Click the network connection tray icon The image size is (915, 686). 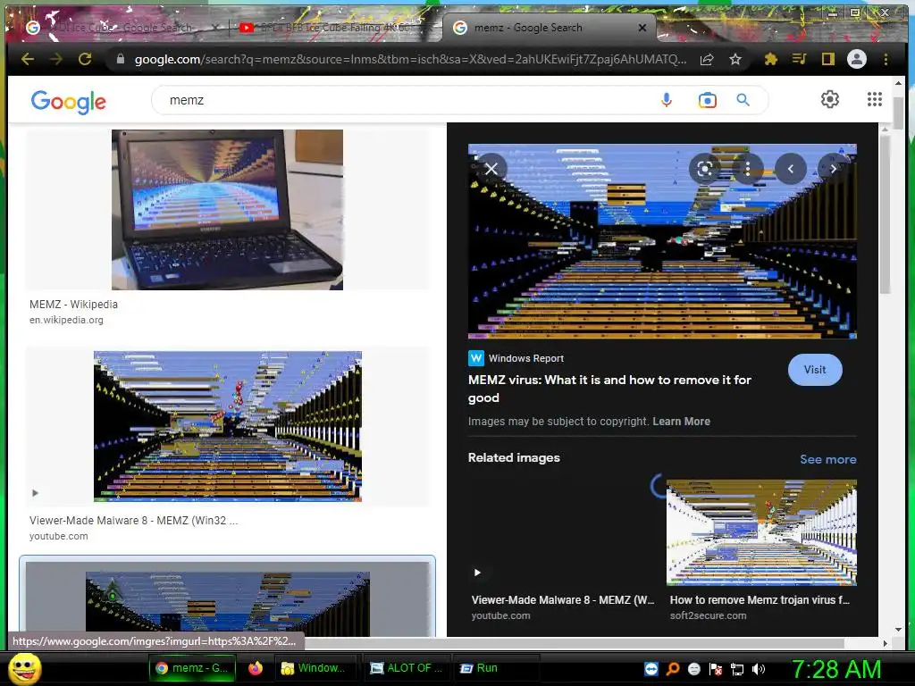tap(737, 670)
